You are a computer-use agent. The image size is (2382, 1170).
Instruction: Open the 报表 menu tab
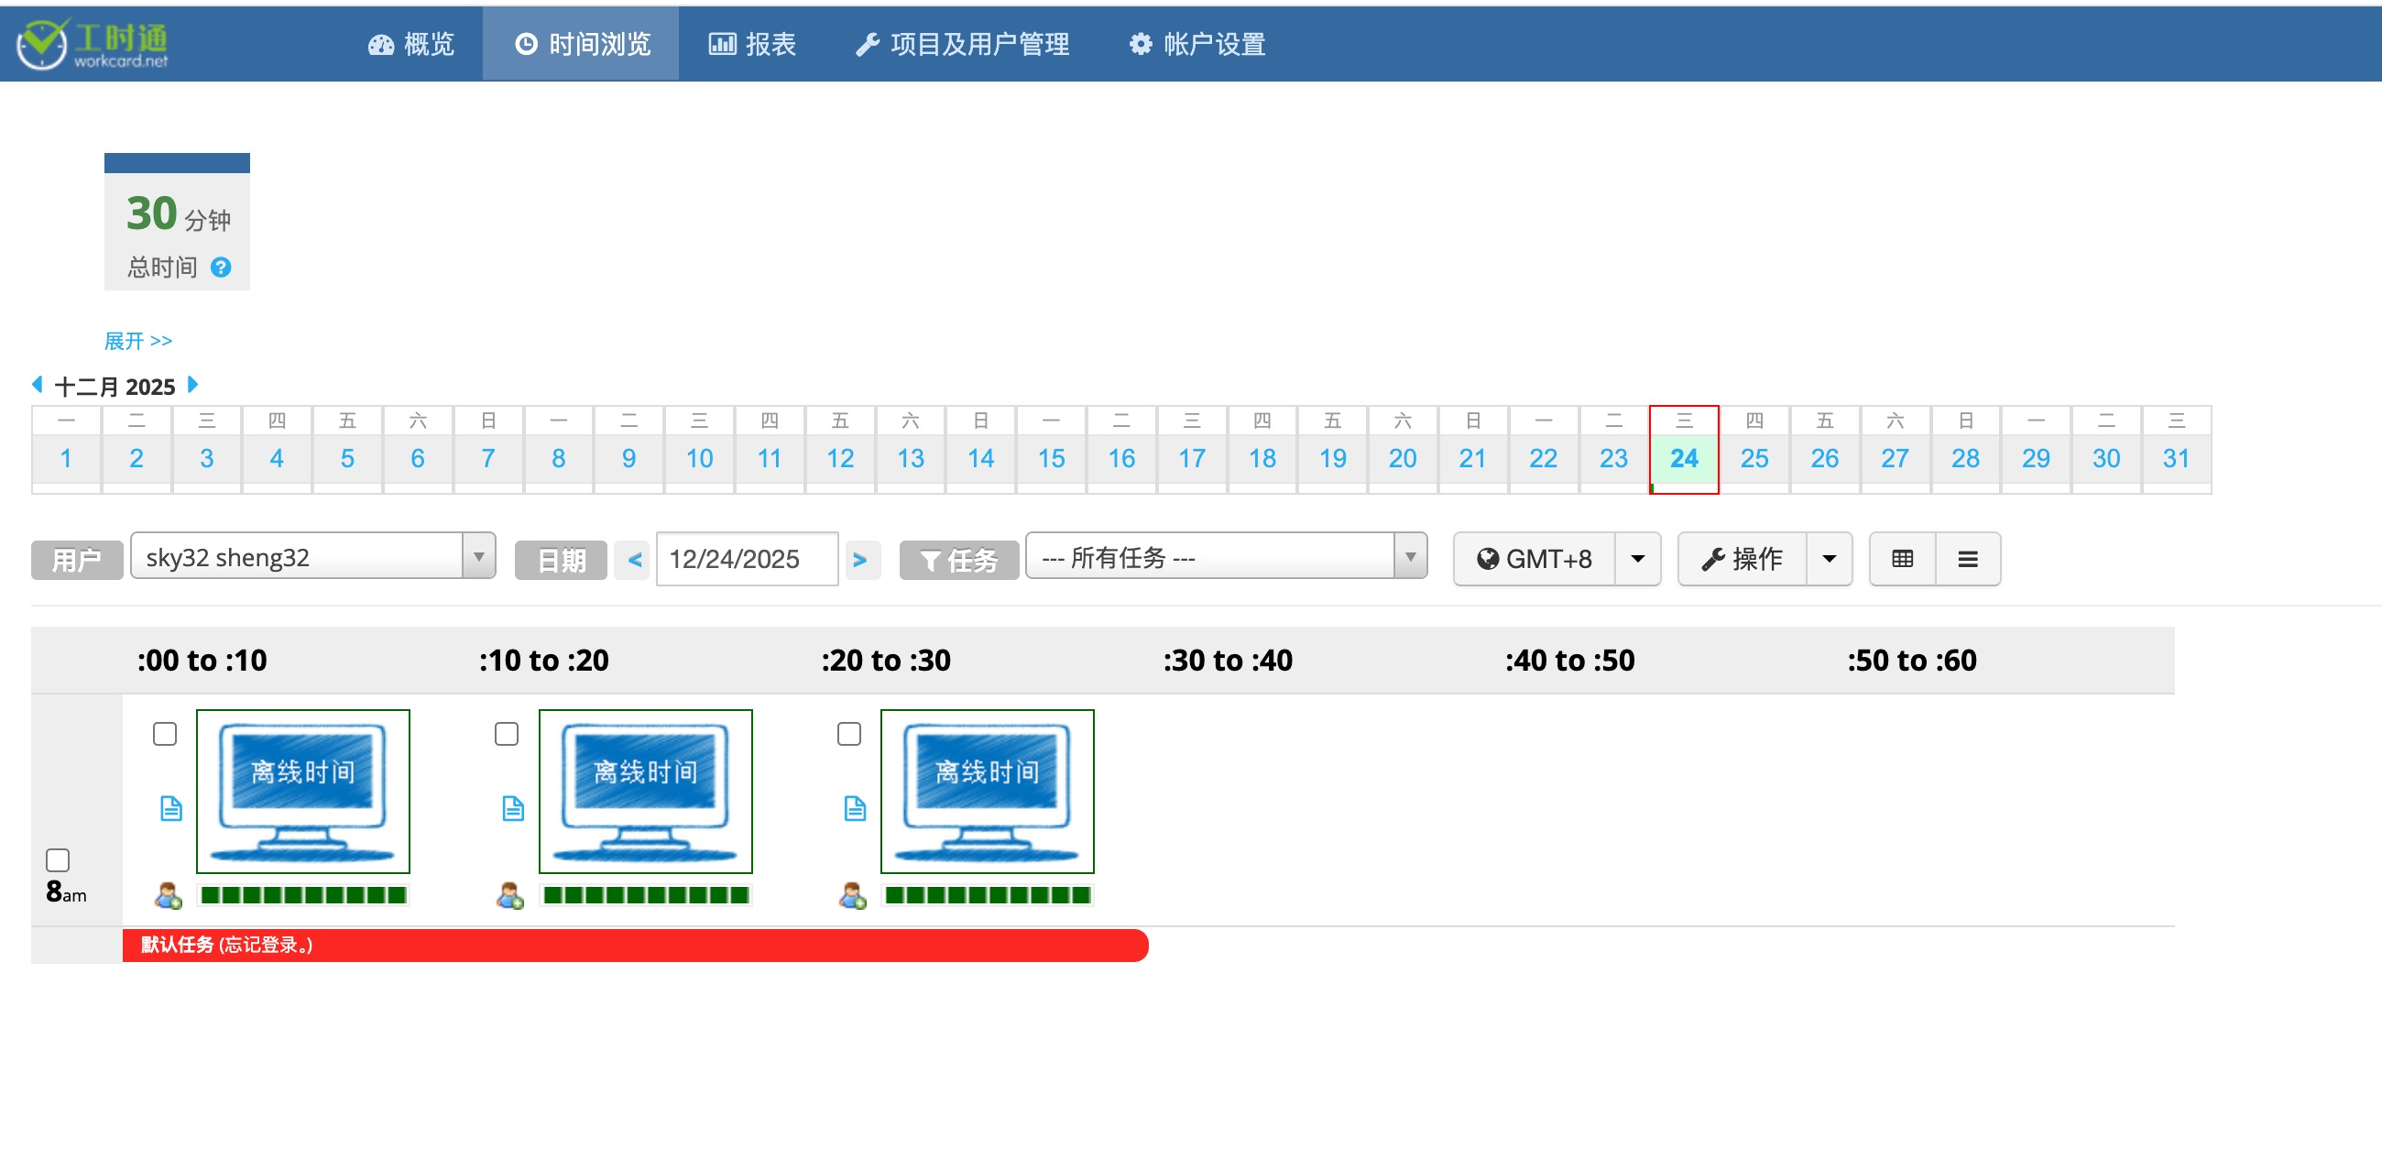[x=752, y=43]
